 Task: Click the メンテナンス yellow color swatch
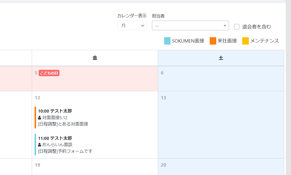coord(245,41)
